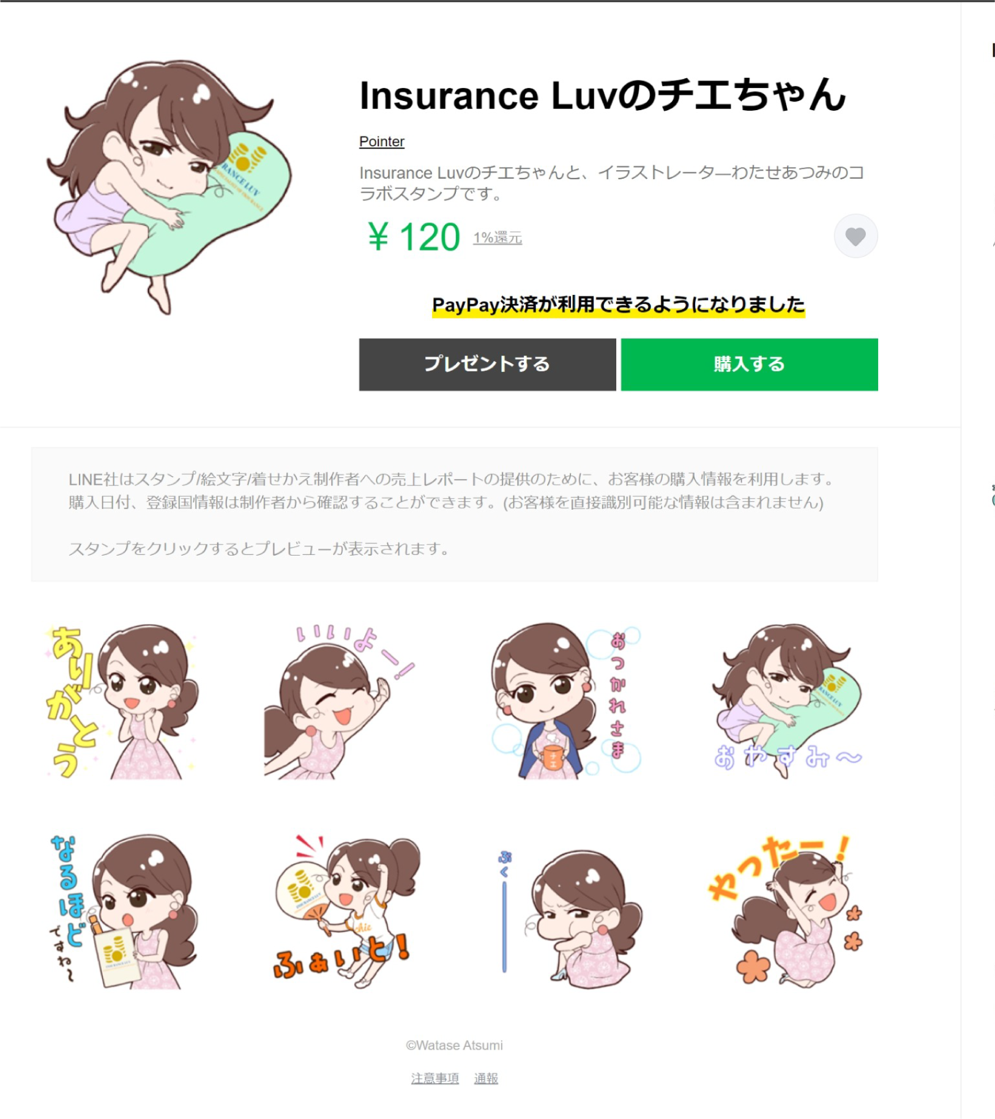Click the heart wishlist icon
Viewport: 995px width, 1119px height.
pos(855,236)
